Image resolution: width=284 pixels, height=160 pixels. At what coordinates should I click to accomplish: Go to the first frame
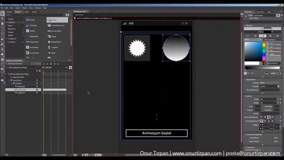[x=43, y=64]
